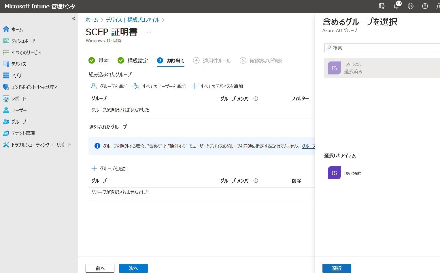Click the 削除 column header
The image size is (440, 273).
click(x=297, y=181)
